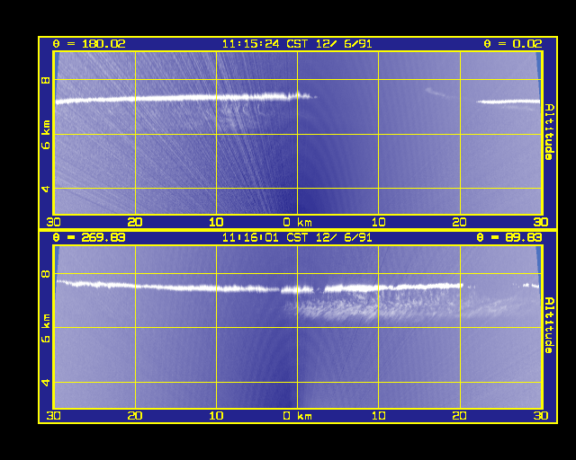This screenshot has height=460, width=576.
Task: Click the θ = 269.83 angle label
Action: [x=89, y=237]
